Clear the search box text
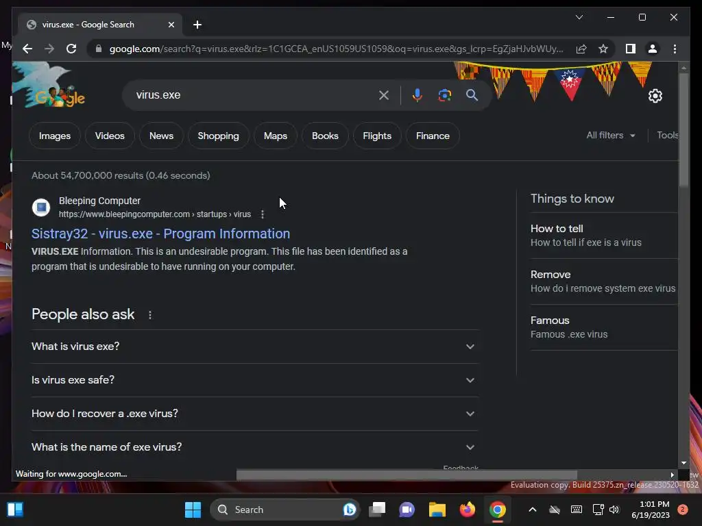The image size is (702, 526). pyautogui.click(x=384, y=95)
